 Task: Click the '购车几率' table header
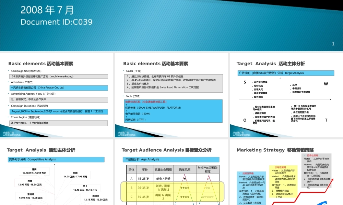[x=185, y=169]
